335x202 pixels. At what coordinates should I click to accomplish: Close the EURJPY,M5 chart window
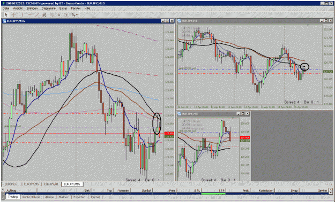[x=248, y=114]
